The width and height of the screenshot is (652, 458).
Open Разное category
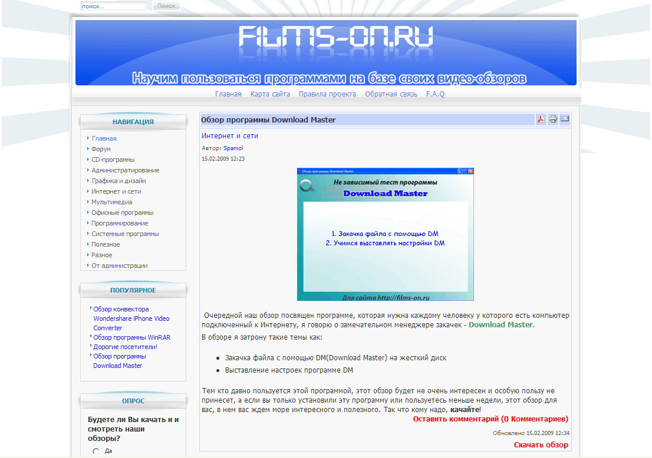tap(102, 255)
